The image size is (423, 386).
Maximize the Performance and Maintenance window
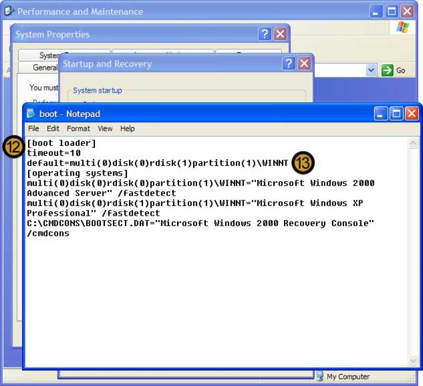pyautogui.click(x=392, y=11)
